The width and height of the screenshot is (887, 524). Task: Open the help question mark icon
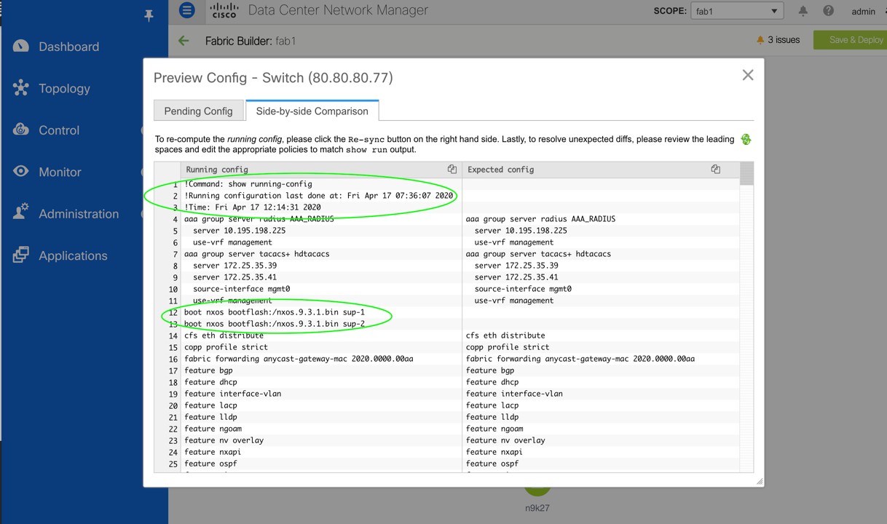828,11
